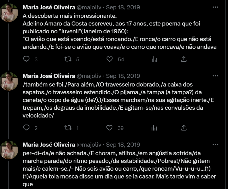Retweet the first tweet with 5 retweets
Screen dimensions: 228x189
point(68,59)
